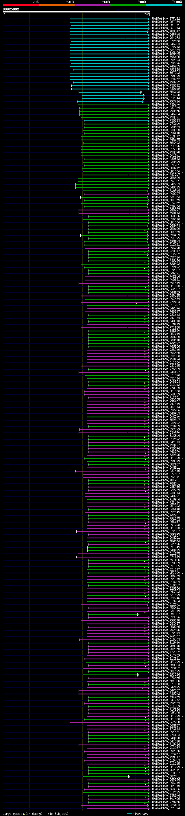This screenshot has height=816, width=185.
Task: Select the UniRef100_Q21UY4 label
Action: click(x=166, y=808)
